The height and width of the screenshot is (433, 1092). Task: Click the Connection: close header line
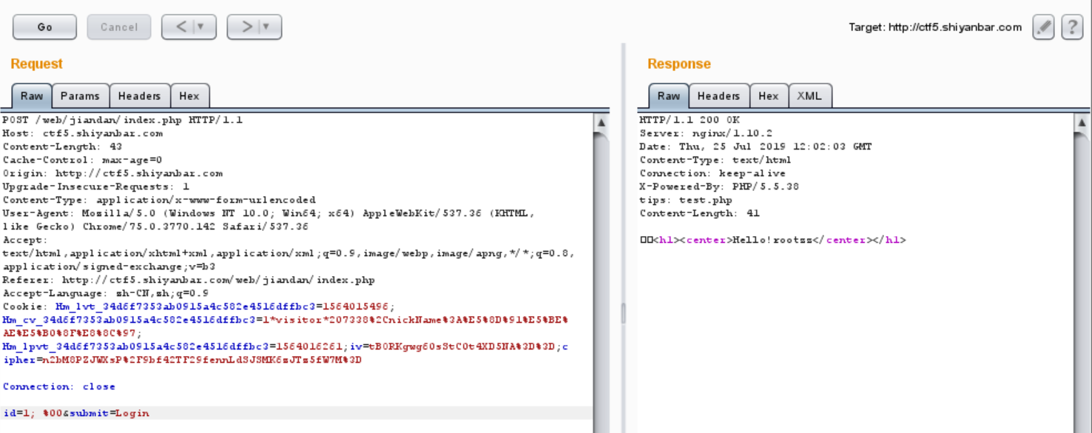[x=59, y=386]
